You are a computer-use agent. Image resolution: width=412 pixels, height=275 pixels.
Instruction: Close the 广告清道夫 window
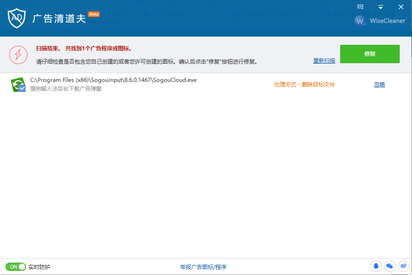pos(401,7)
